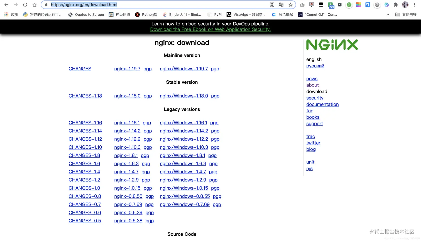The height and width of the screenshot is (241, 421).
Task: Go back with the browser back arrow
Action: [x=6, y=5]
